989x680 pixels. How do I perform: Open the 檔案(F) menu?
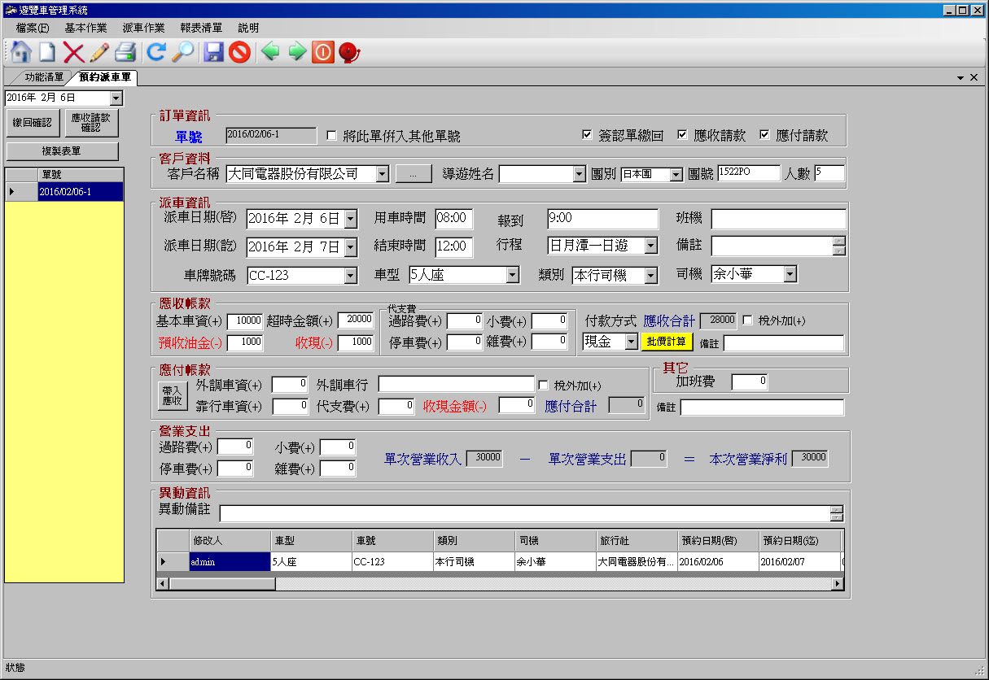(33, 28)
